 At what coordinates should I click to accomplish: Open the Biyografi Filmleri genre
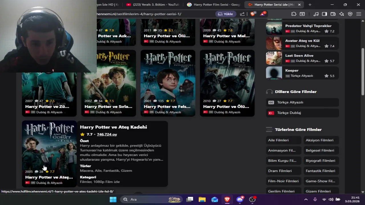(x=321, y=161)
